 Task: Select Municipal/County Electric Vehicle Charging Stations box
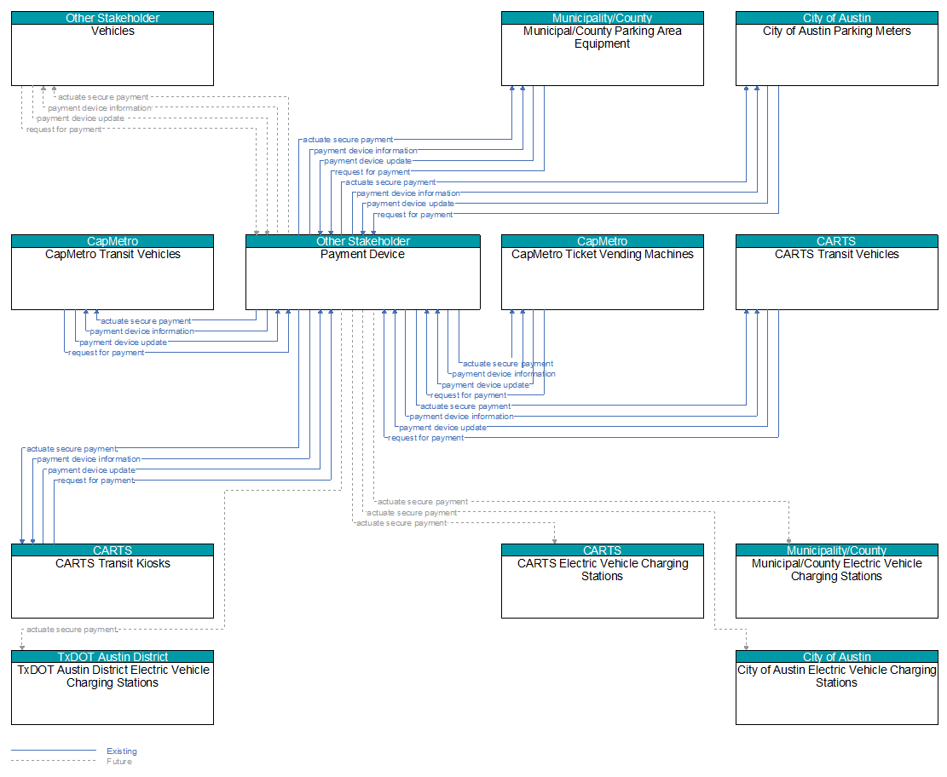[x=836, y=581]
